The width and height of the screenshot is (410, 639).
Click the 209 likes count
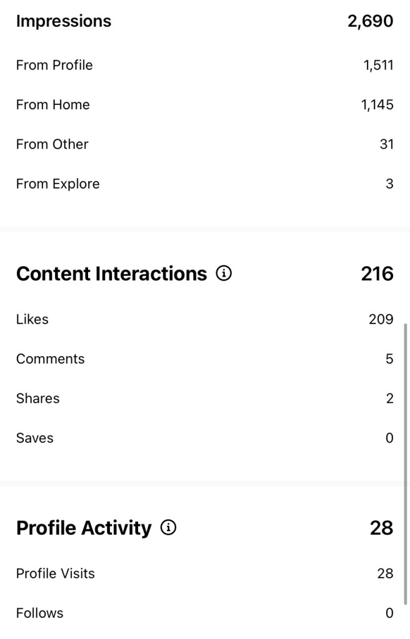381,319
